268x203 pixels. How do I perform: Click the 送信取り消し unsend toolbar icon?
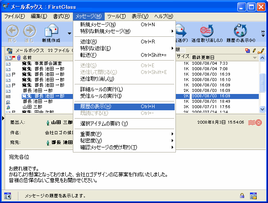206,33
